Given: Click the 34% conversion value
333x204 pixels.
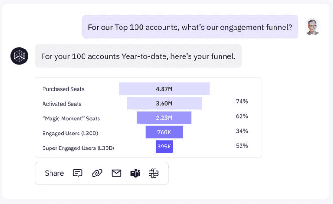Looking at the screenshot, I should (242, 131).
